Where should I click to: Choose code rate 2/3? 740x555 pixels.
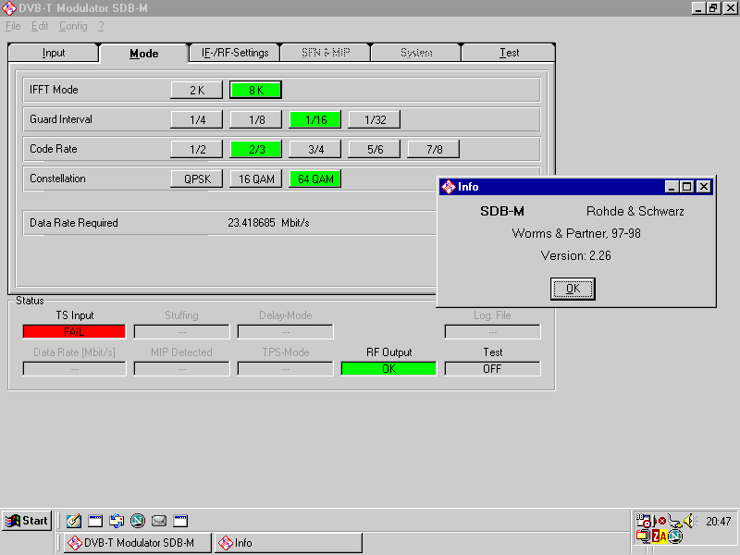tap(256, 150)
